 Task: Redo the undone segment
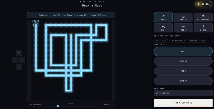tap(183, 28)
